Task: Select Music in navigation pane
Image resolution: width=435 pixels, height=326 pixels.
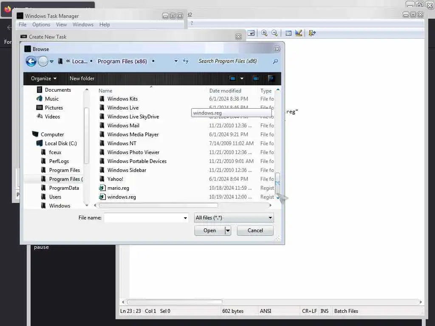Action: [x=51, y=98]
